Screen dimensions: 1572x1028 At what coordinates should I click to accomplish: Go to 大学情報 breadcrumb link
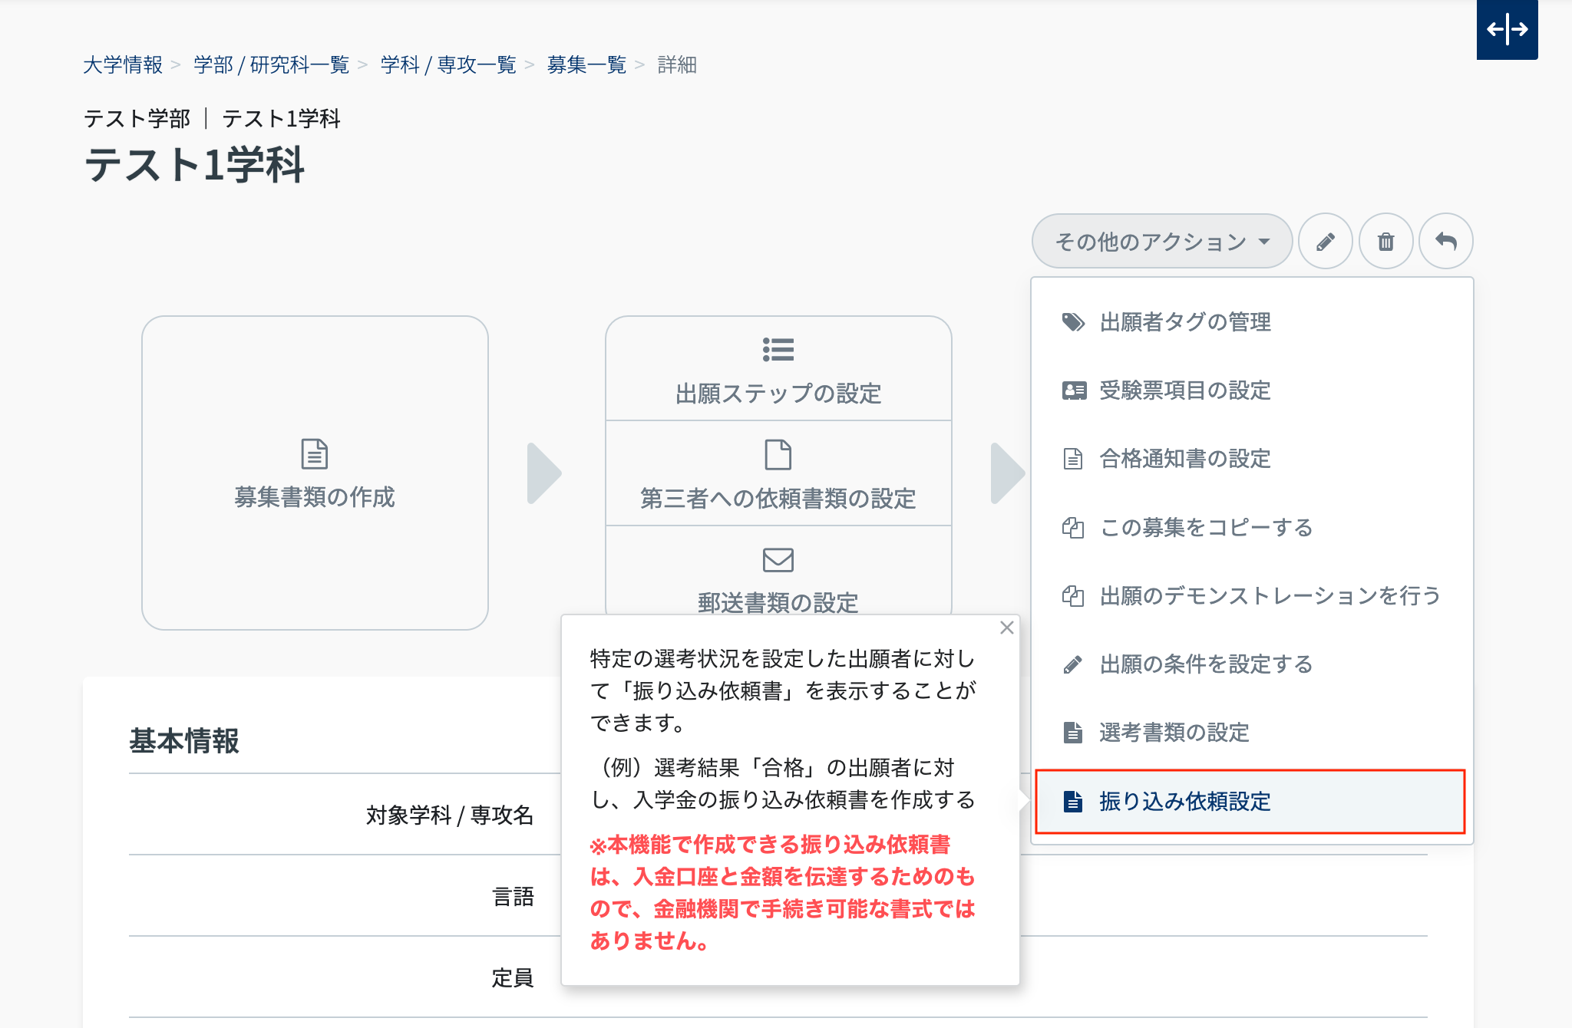(x=123, y=65)
